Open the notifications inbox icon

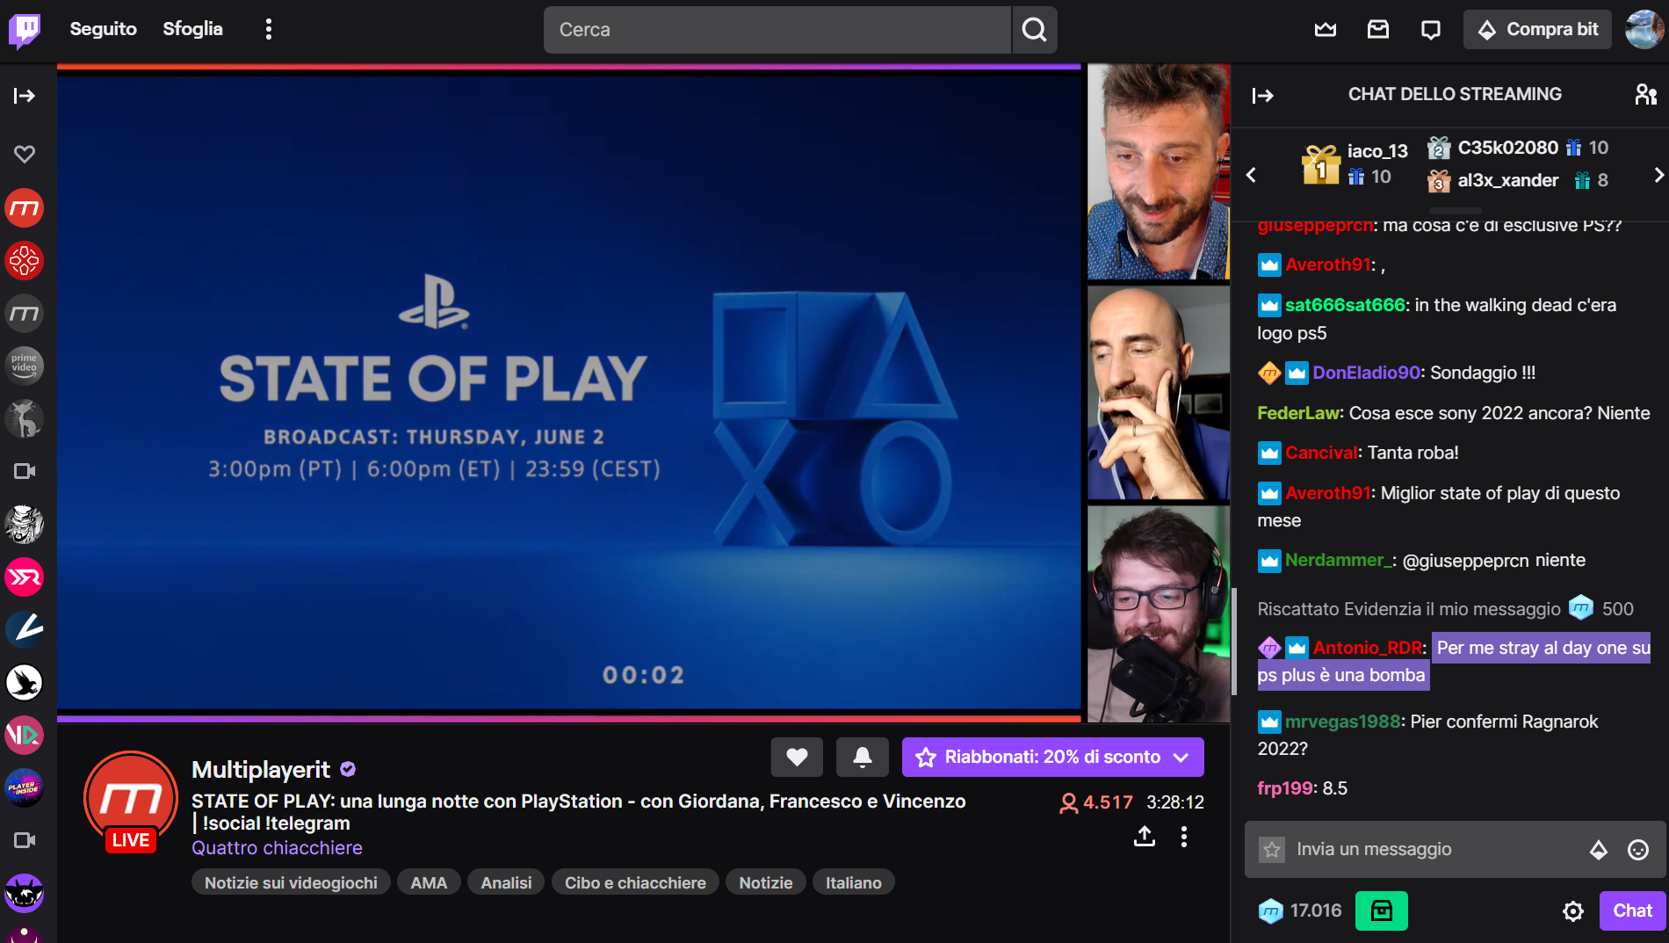click(1378, 30)
